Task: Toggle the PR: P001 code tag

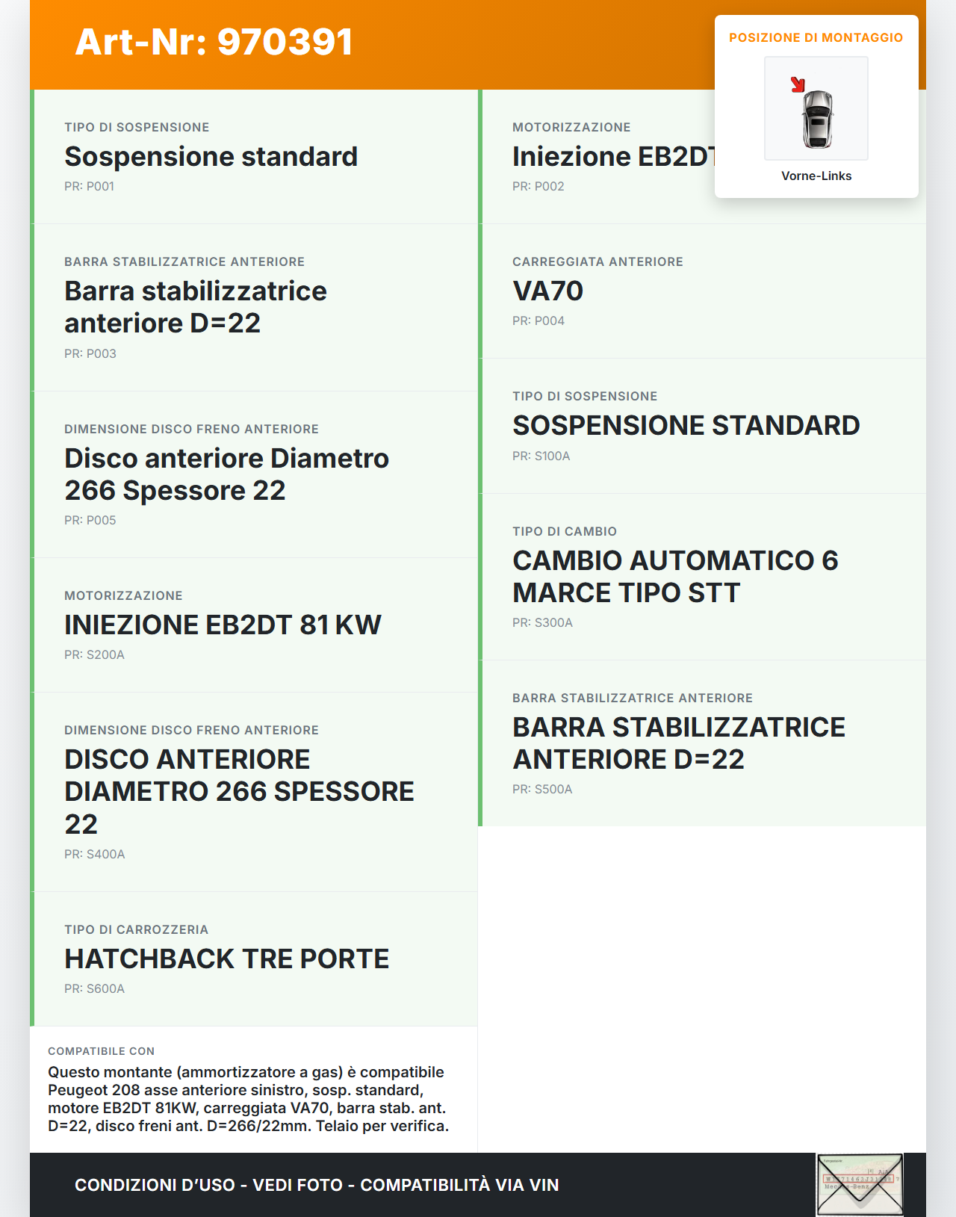Action: (90, 186)
